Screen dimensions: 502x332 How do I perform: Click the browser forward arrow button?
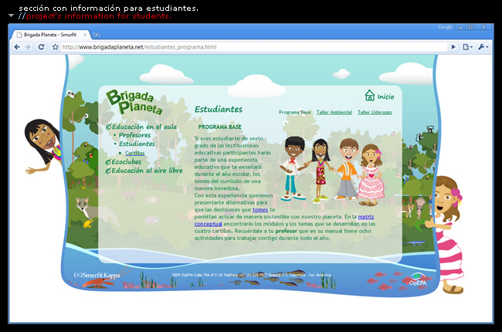29,47
